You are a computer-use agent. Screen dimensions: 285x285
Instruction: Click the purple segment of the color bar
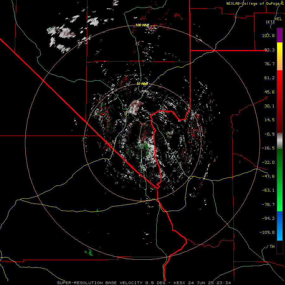coord(280,35)
